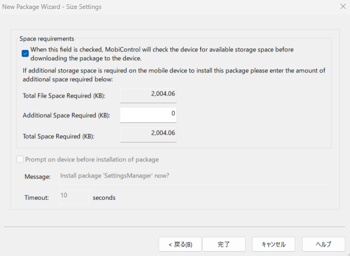Click the MobiControl storage check description text
The width and height of the screenshot is (350, 256).
point(162,54)
